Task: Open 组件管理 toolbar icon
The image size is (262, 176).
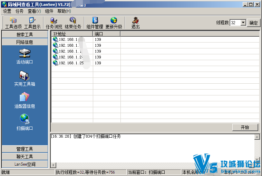Action: point(95,23)
